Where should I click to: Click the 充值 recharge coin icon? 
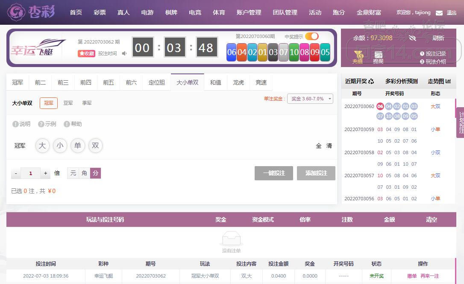click(358, 55)
